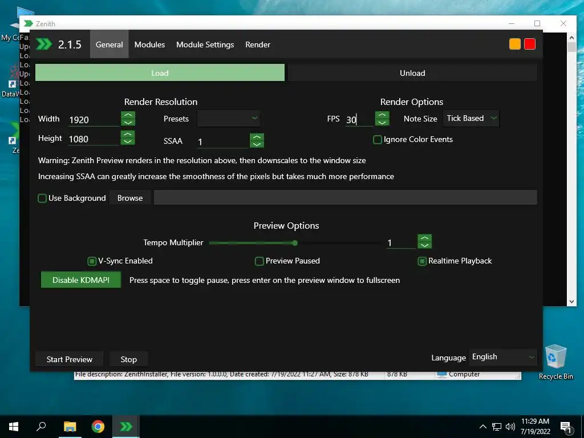Toggle the V-Sync Enabled checkbox
The height and width of the screenshot is (438, 584).
click(92, 261)
